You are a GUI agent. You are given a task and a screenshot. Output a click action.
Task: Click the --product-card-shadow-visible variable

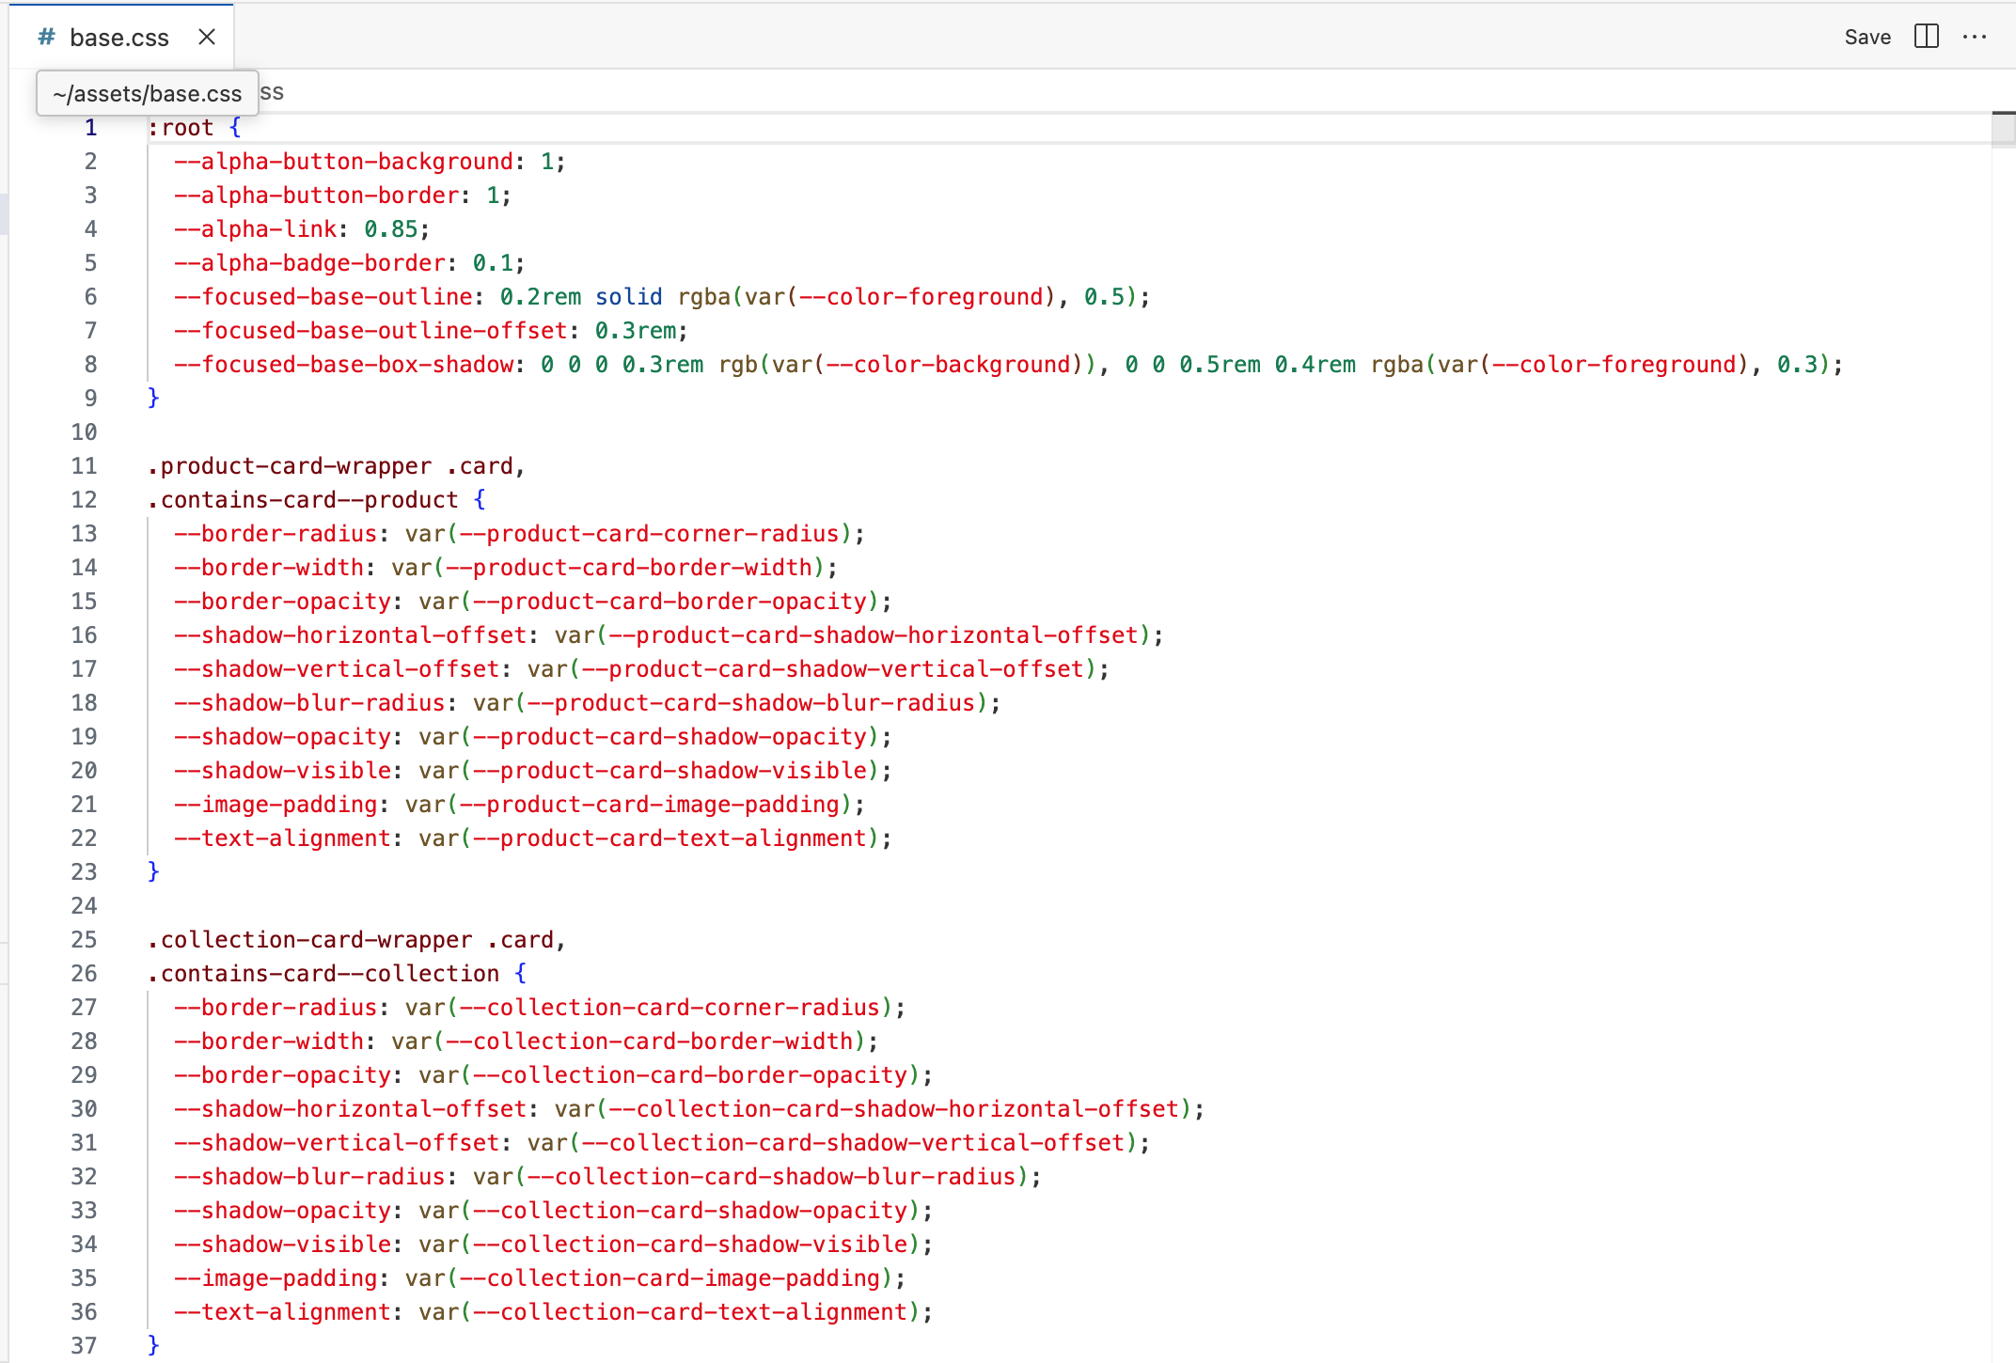(669, 771)
